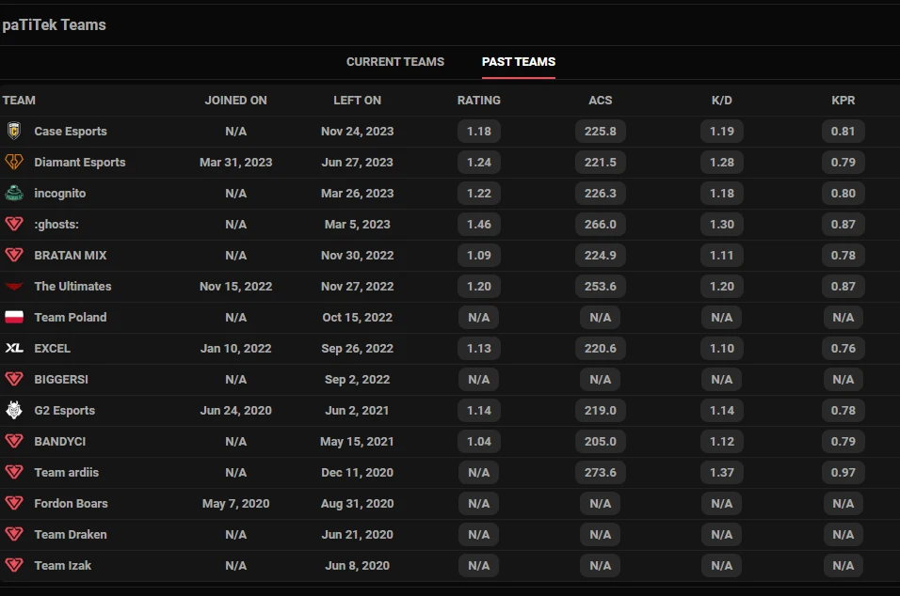Viewport: 900px width, 596px height.
Task: Click the incognito team logo
Action: [14, 194]
